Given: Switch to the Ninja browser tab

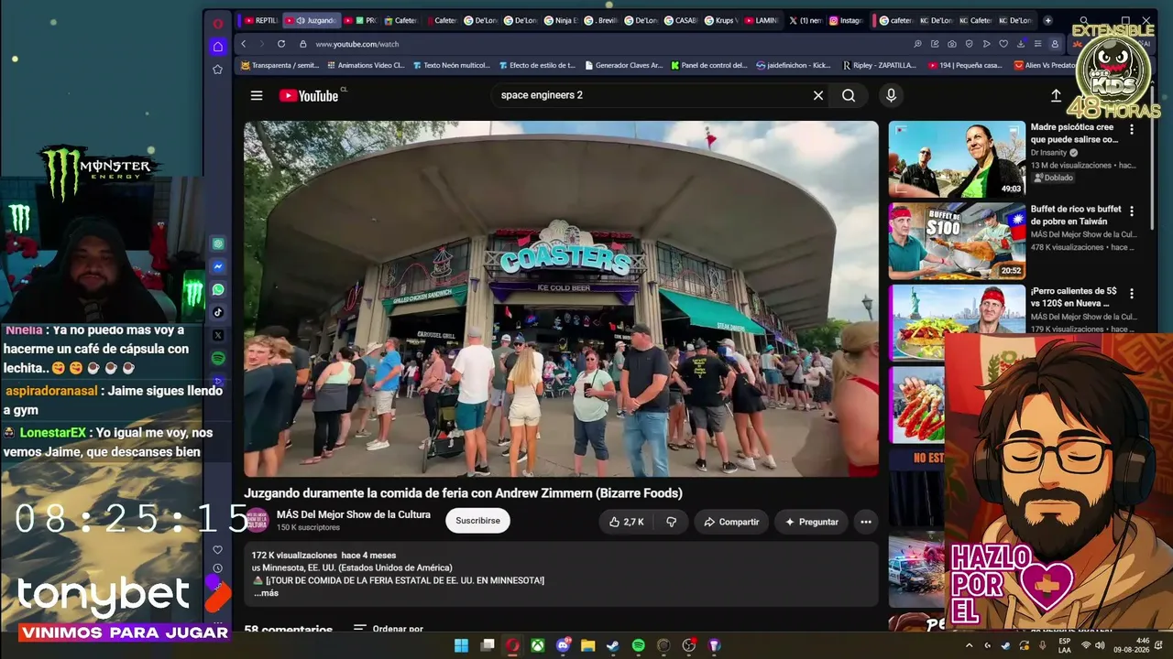Looking at the screenshot, I should 562,20.
